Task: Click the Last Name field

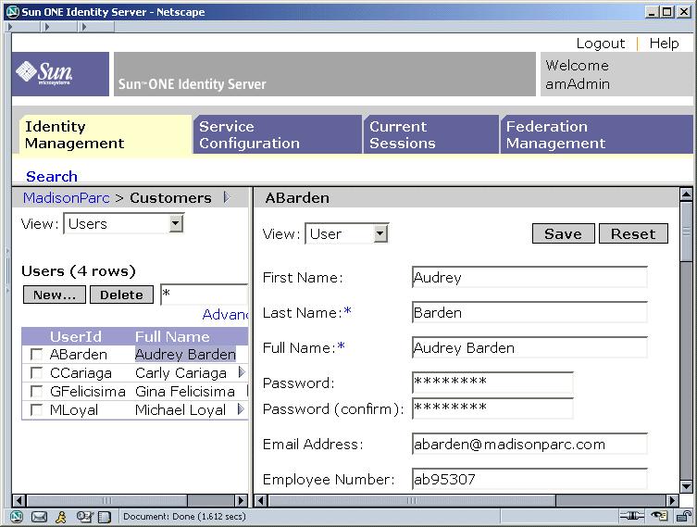Action: 529,312
